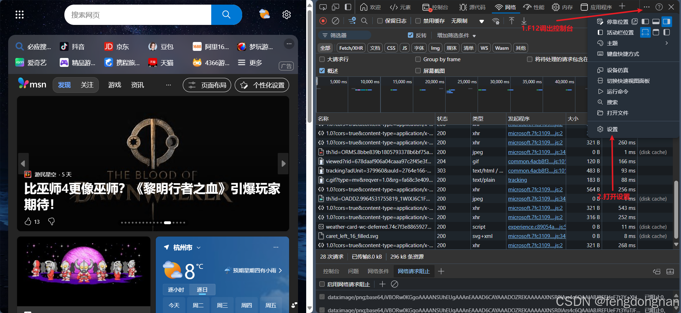Click the export HAR download arrow

click(x=524, y=21)
